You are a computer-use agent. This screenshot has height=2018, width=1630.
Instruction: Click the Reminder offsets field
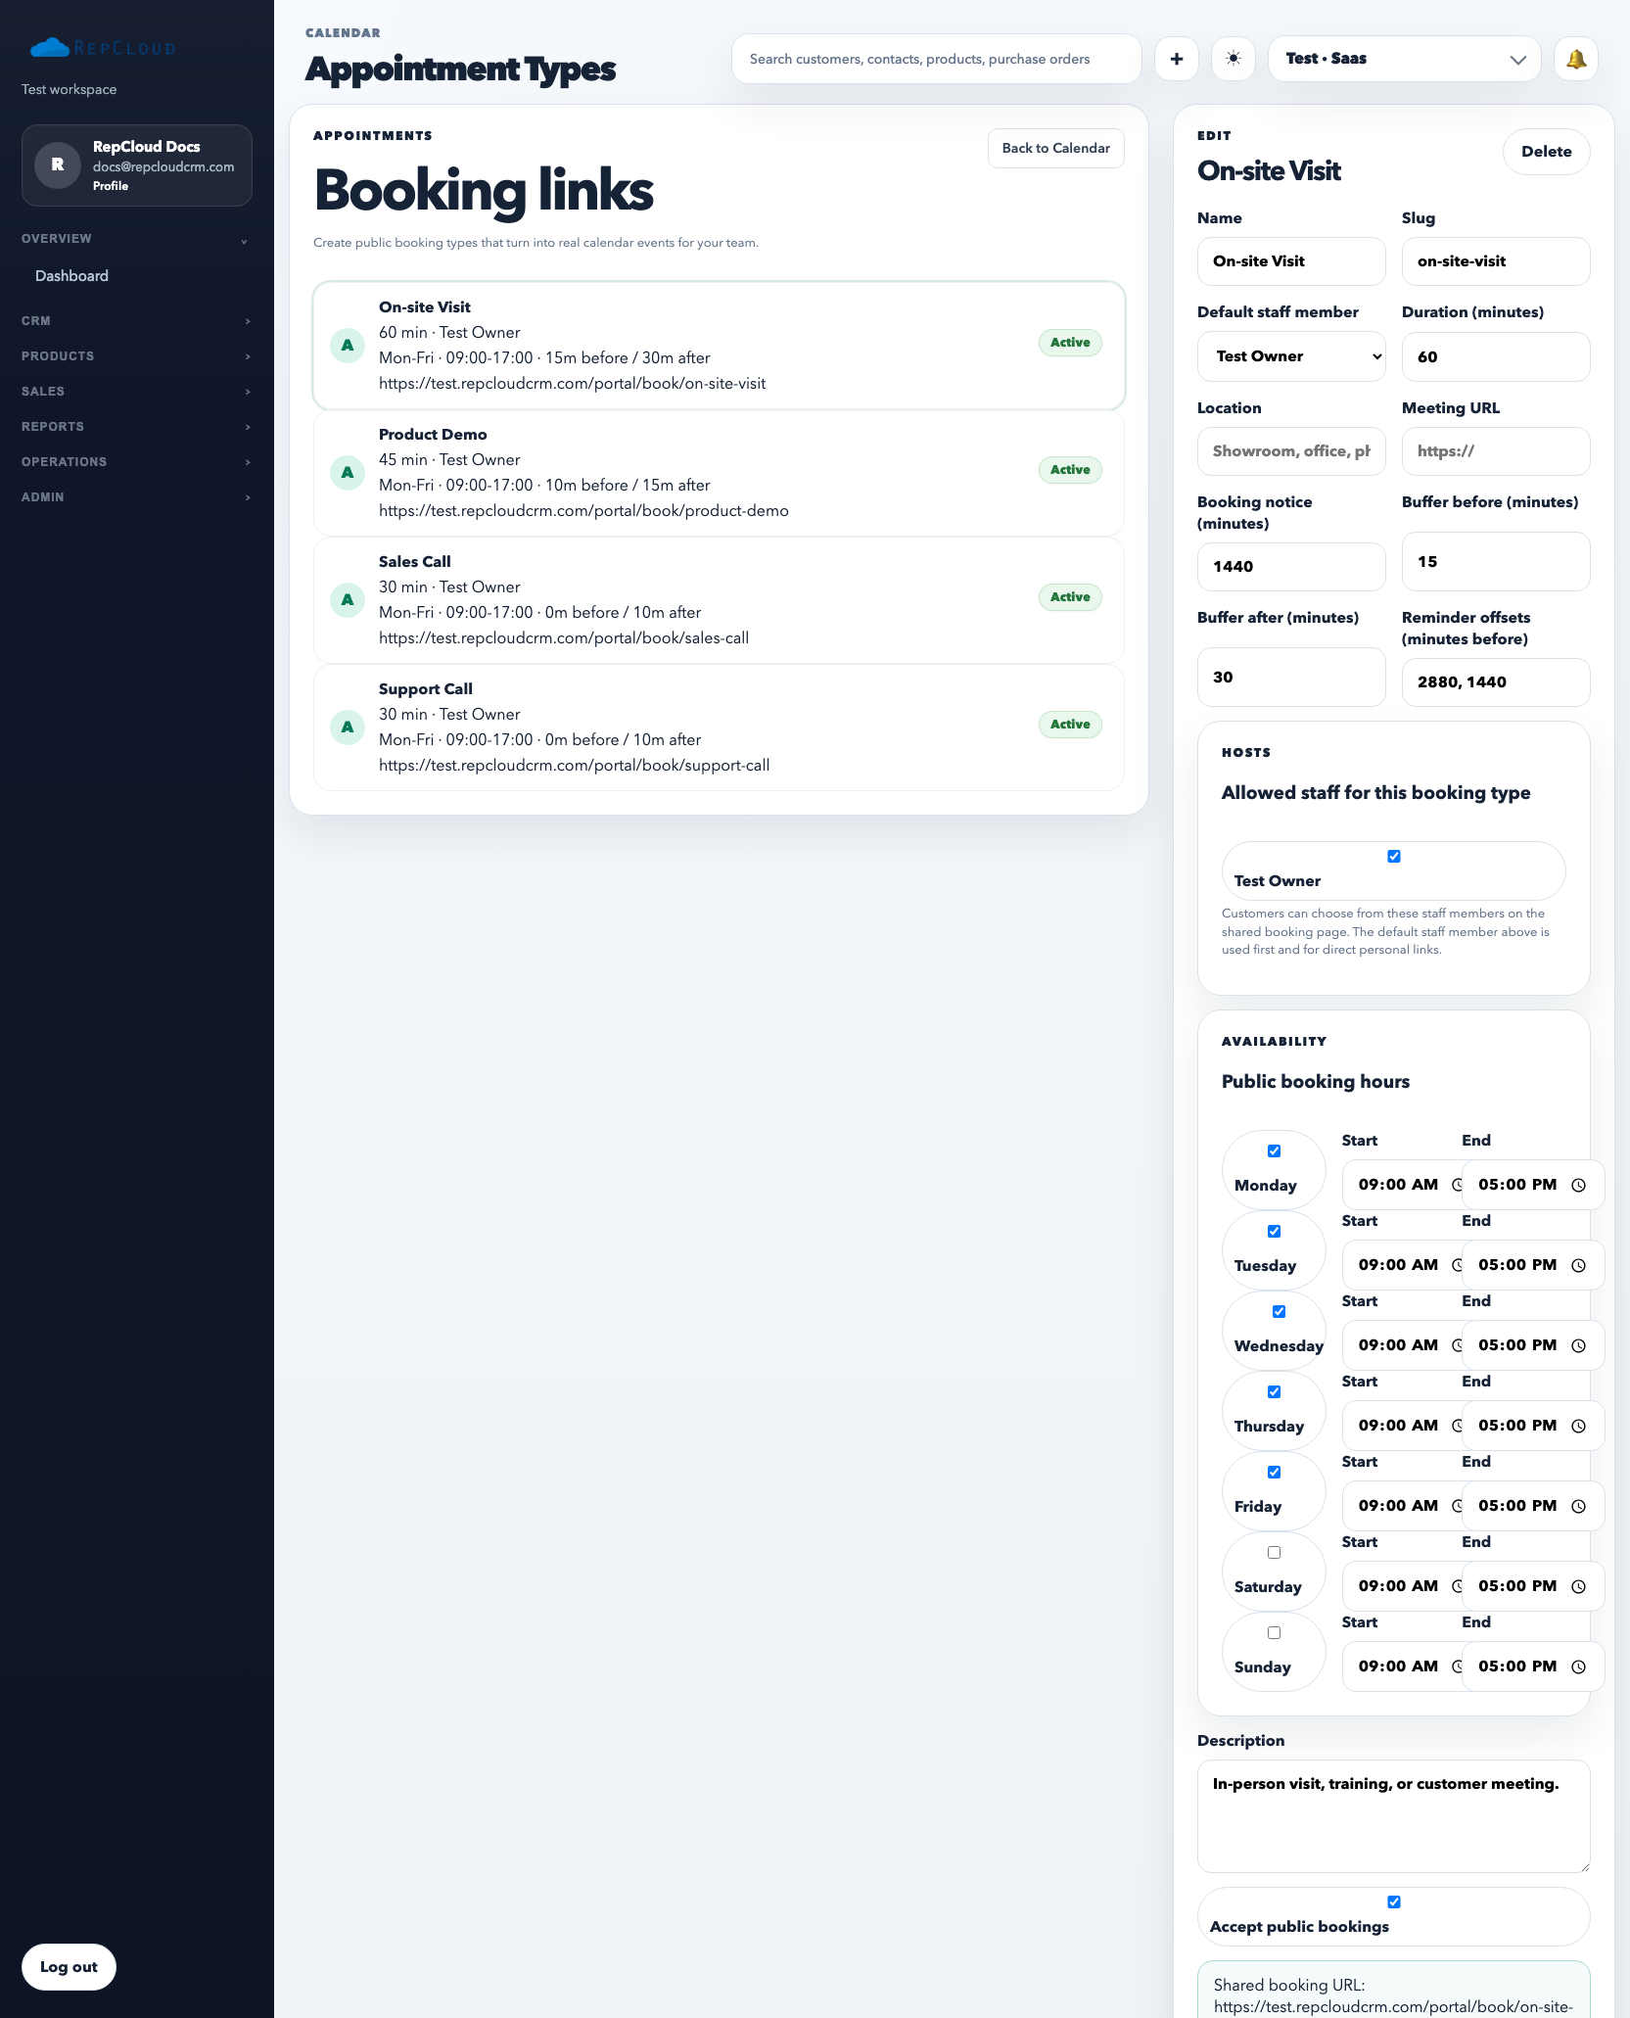tap(1496, 682)
